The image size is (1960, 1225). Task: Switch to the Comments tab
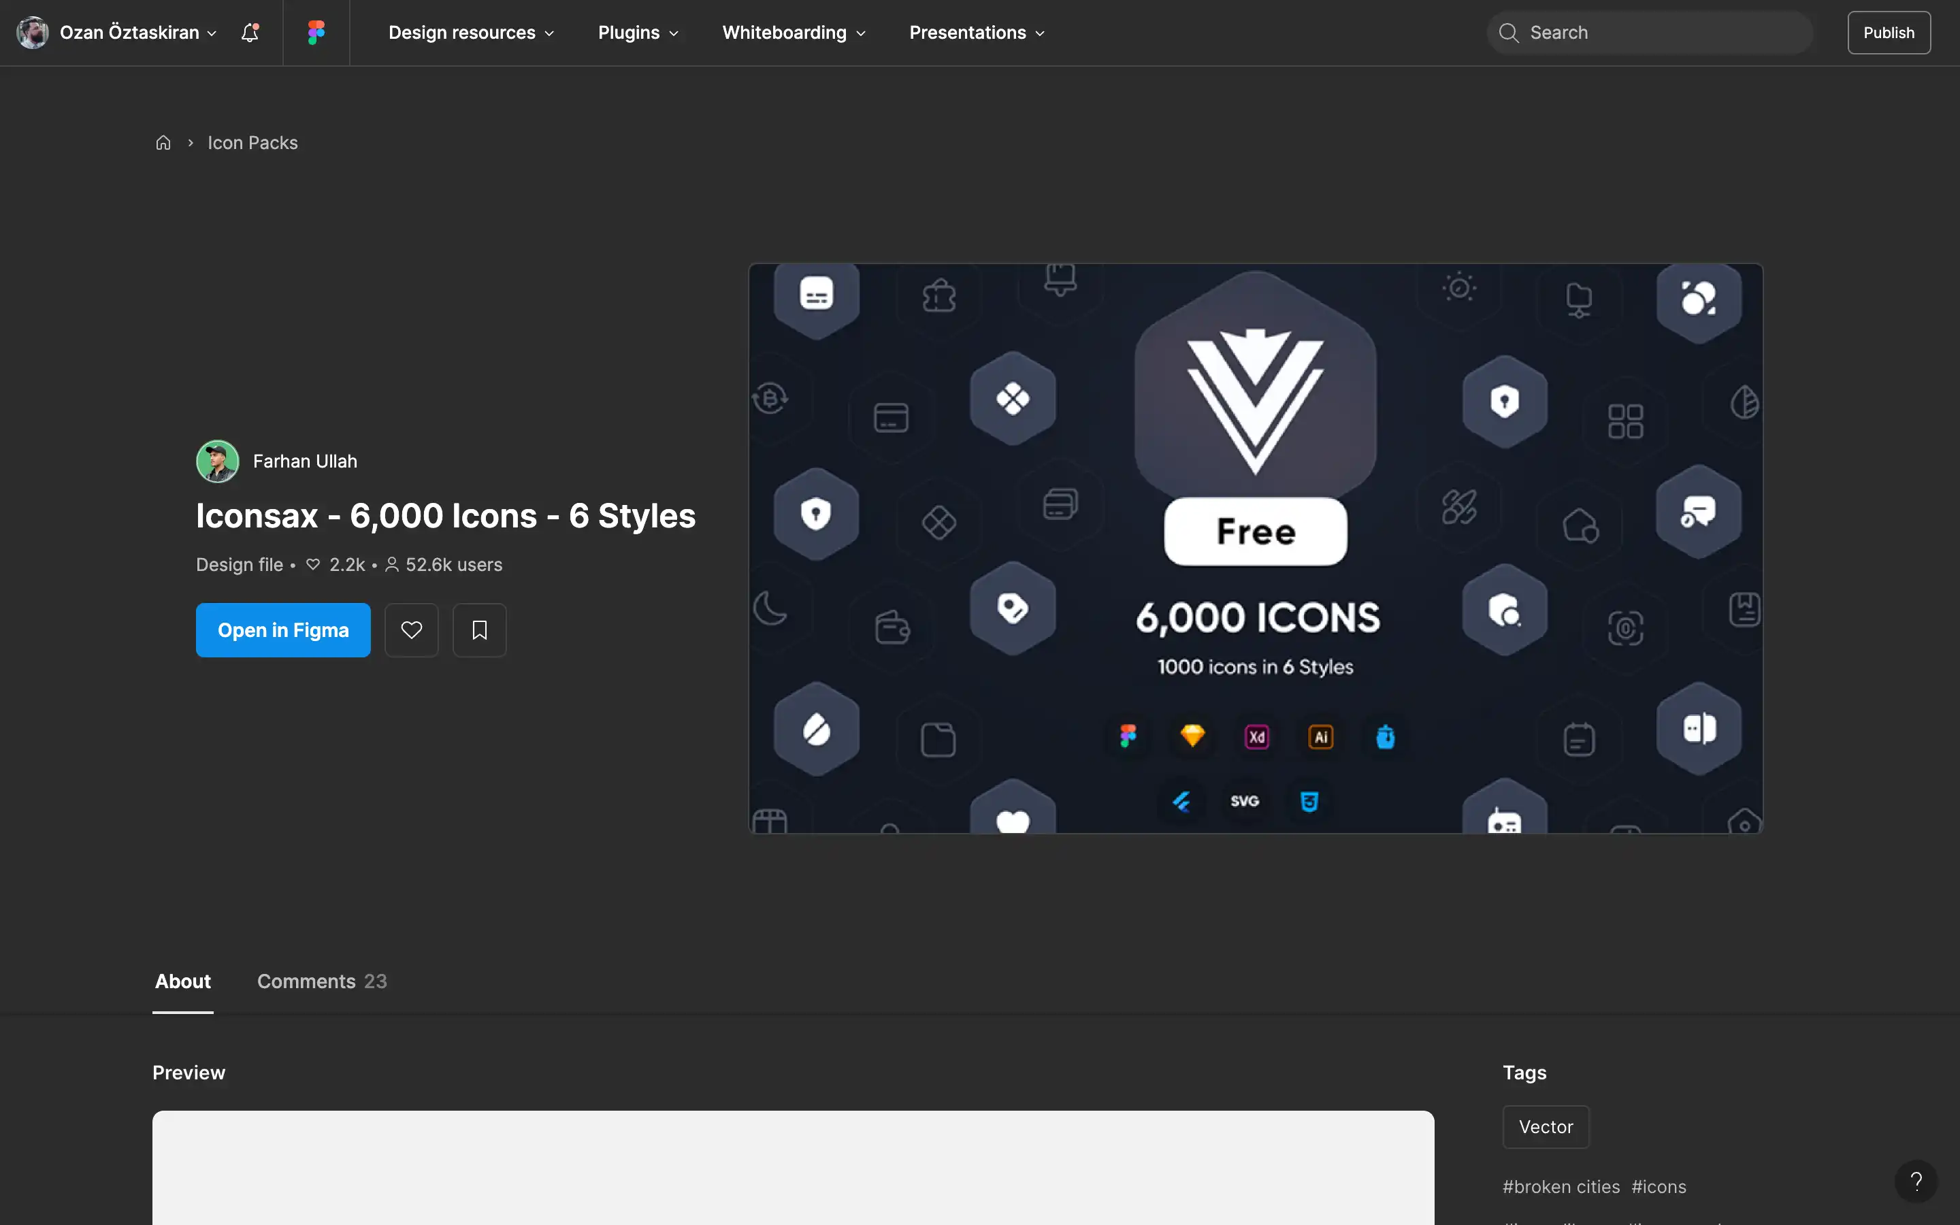pyautogui.click(x=321, y=981)
